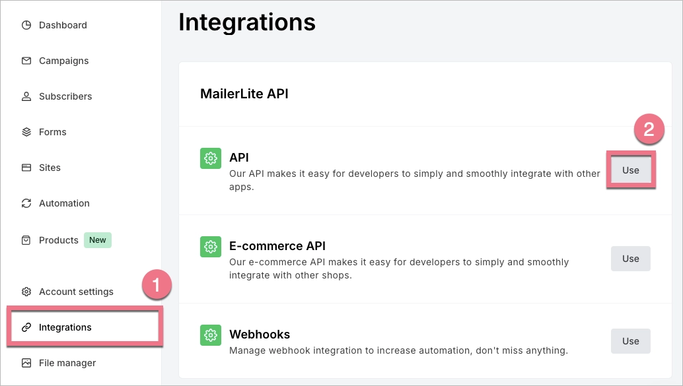Click the Forms layers icon
This screenshot has height=386, width=683.
pos(26,131)
